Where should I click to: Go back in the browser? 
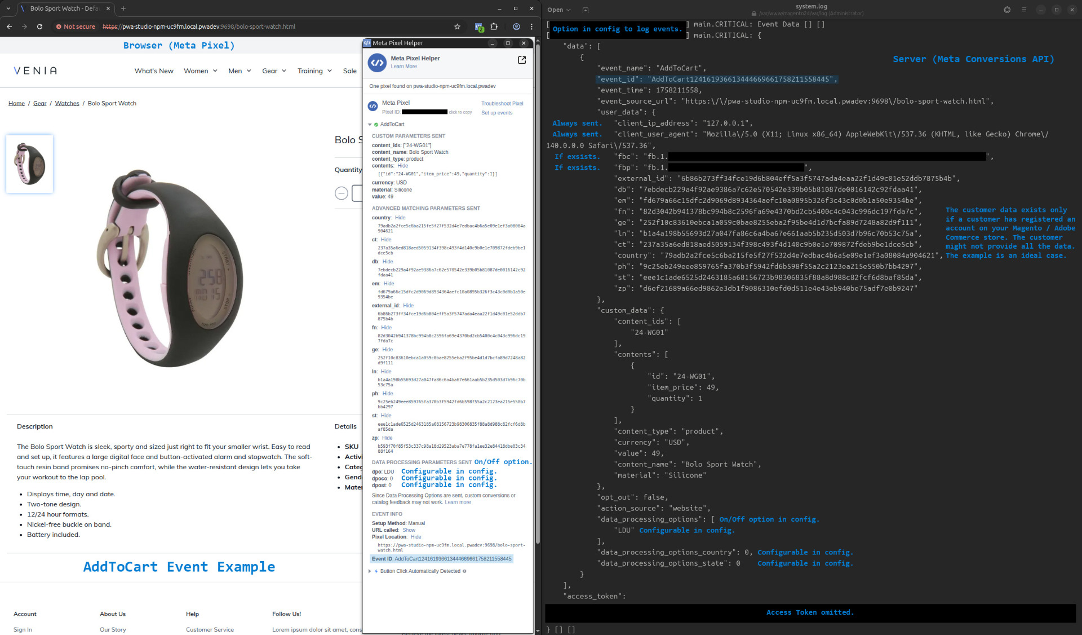coord(9,27)
